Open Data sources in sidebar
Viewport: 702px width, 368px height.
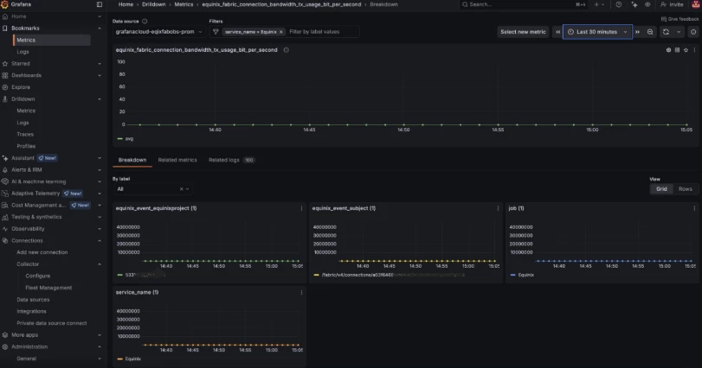tap(33, 300)
